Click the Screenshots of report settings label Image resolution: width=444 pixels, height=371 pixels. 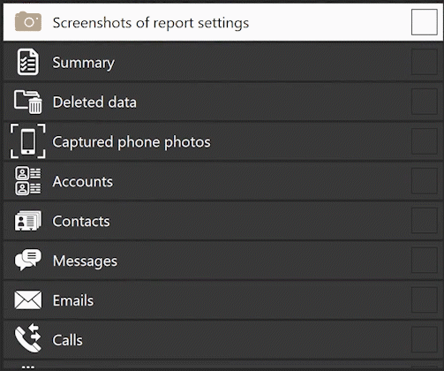151,23
